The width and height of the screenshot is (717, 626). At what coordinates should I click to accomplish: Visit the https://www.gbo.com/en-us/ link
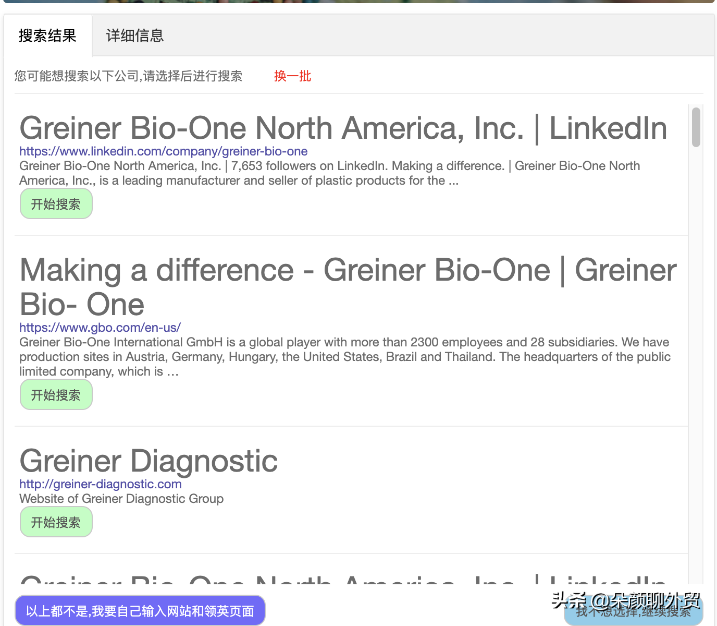(x=100, y=328)
